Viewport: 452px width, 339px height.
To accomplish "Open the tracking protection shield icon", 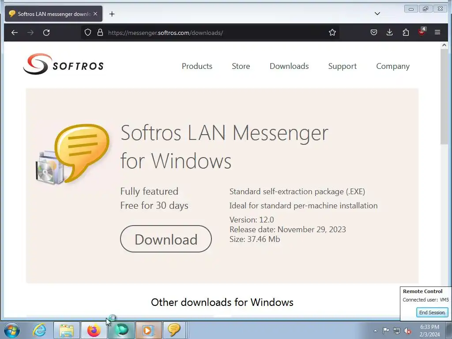I will [x=88, y=33].
